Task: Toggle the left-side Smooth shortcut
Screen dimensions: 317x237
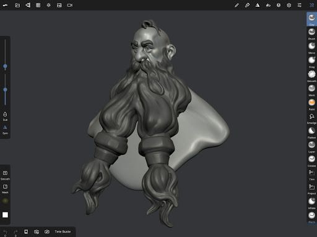Action: pyautogui.click(x=5, y=175)
